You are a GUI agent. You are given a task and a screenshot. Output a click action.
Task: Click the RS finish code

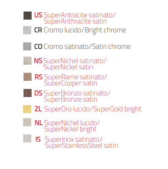pos(39,77)
